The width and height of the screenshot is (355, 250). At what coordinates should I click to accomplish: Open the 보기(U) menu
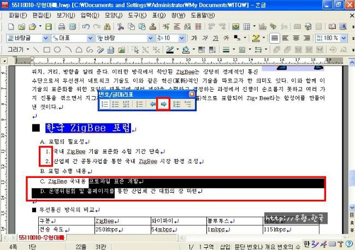click(x=66, y=15)
